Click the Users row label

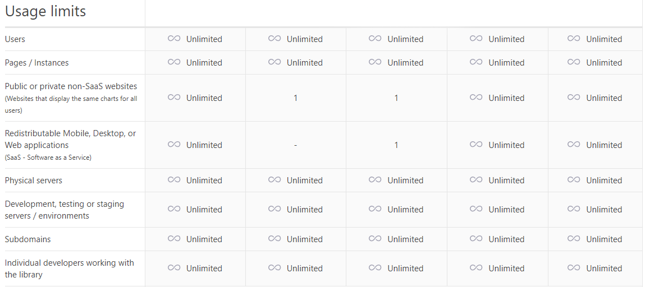[x=15, y=39]
